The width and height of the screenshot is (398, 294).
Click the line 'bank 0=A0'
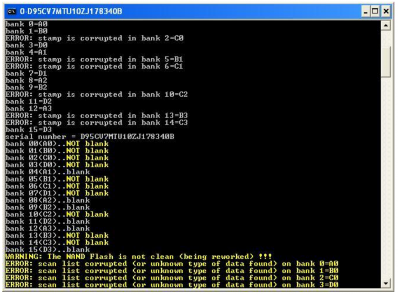26,24
